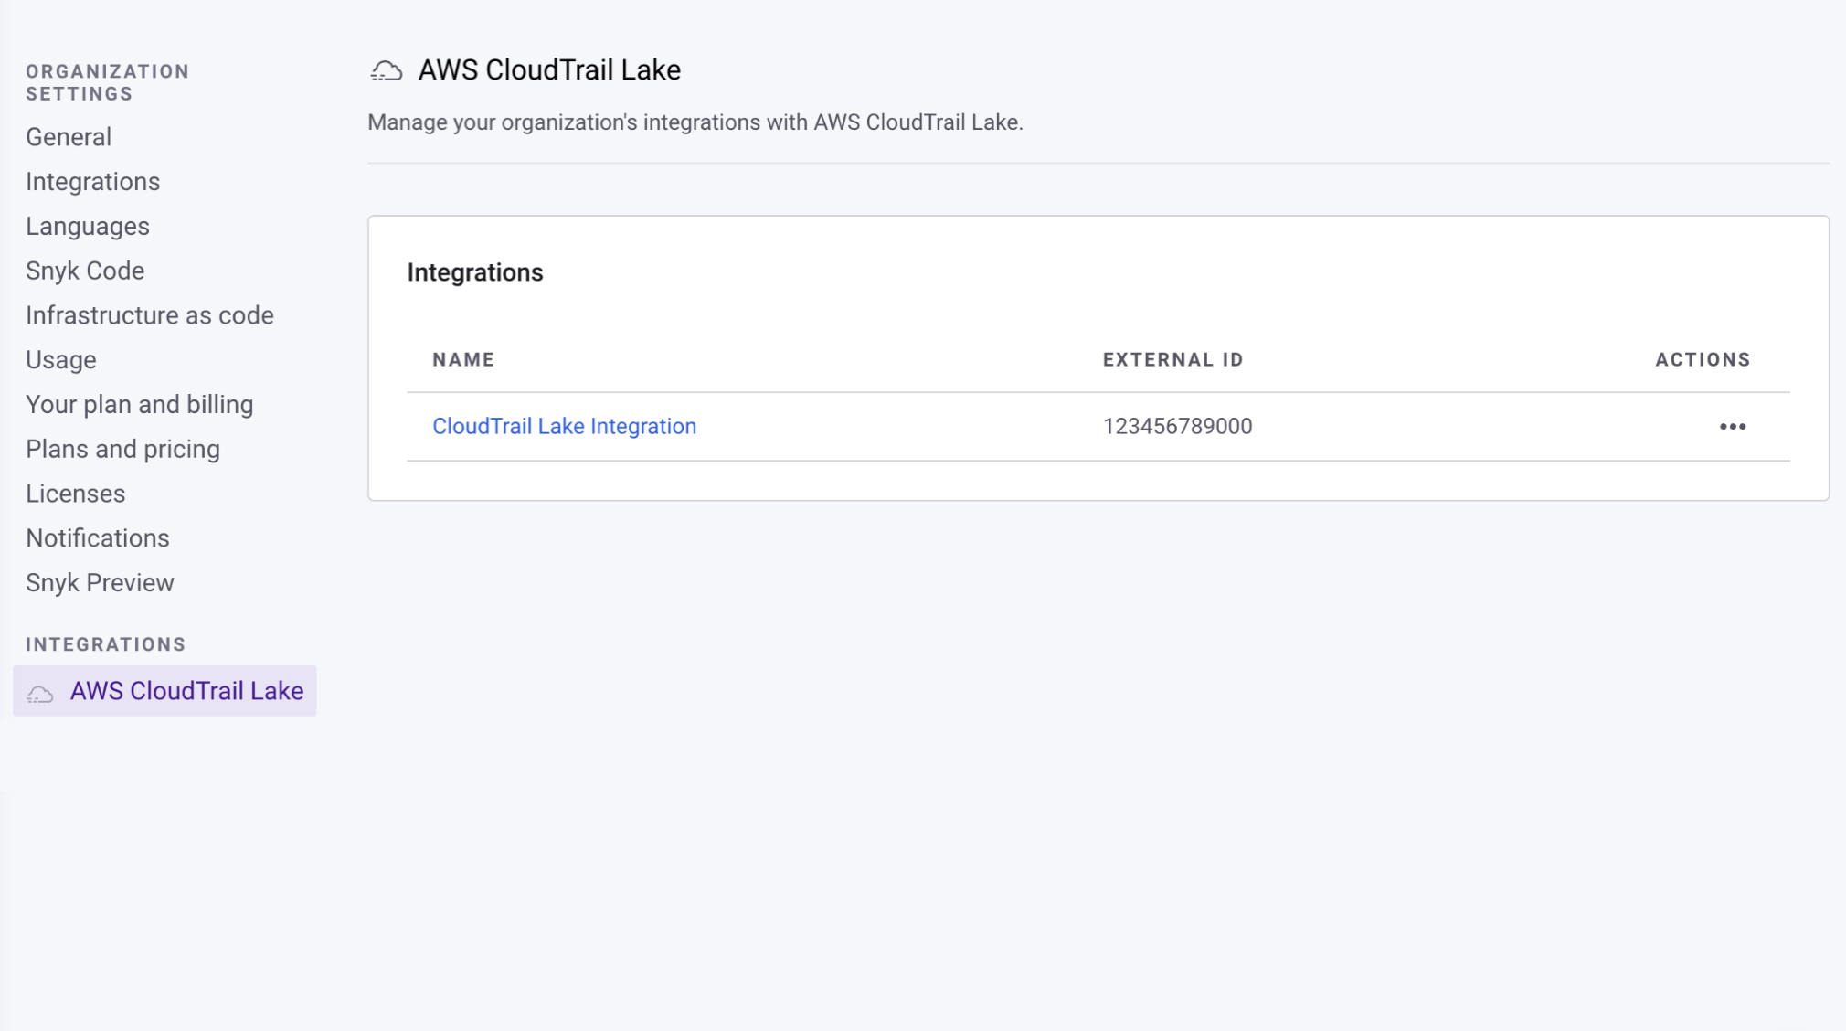Click the EXTERNAL ID column header
Viewport: 1846px width, 1031px height.
click(1172, 359)
